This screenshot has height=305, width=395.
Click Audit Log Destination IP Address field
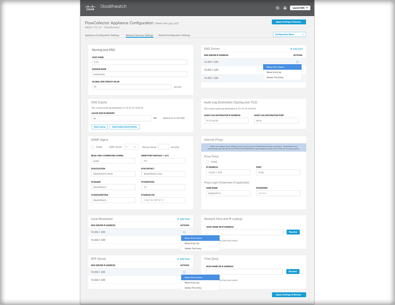tap(226, 121)
